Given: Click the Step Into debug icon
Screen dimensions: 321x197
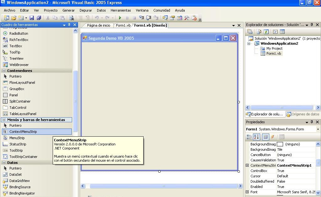Looking at the screenshot, I should click(x=141, y=18).
